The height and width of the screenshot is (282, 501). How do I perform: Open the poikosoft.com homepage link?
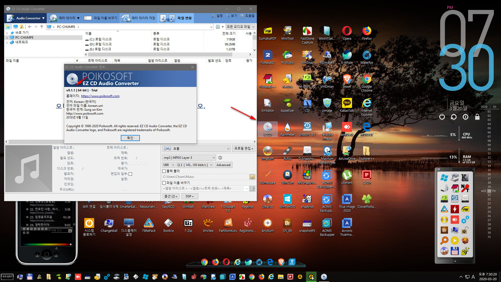100,96
